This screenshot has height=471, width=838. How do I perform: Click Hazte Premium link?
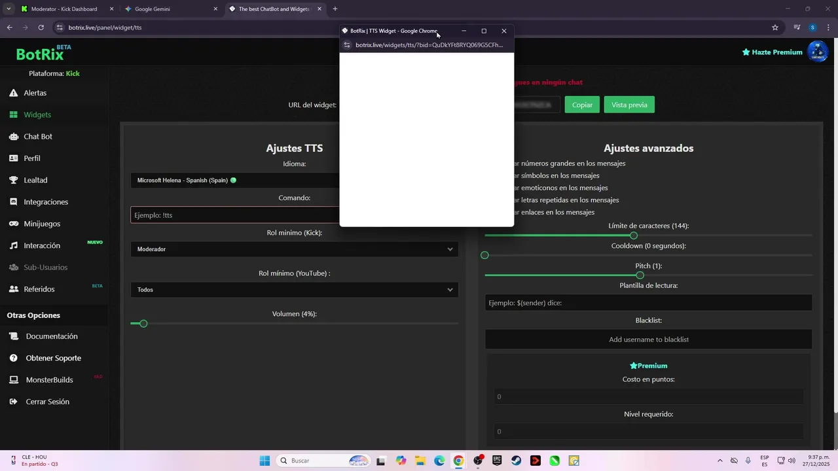[772, 52]
